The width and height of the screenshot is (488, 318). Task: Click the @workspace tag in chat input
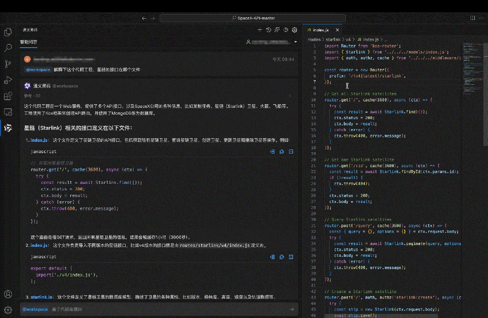35,309
